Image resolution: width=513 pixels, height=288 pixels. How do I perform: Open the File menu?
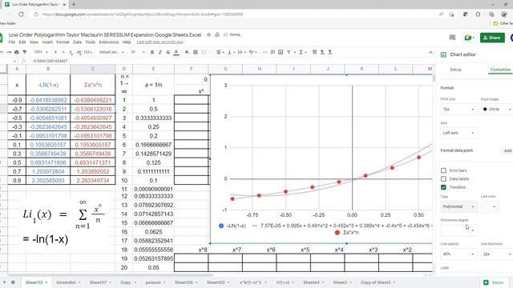tap(12, 42)
